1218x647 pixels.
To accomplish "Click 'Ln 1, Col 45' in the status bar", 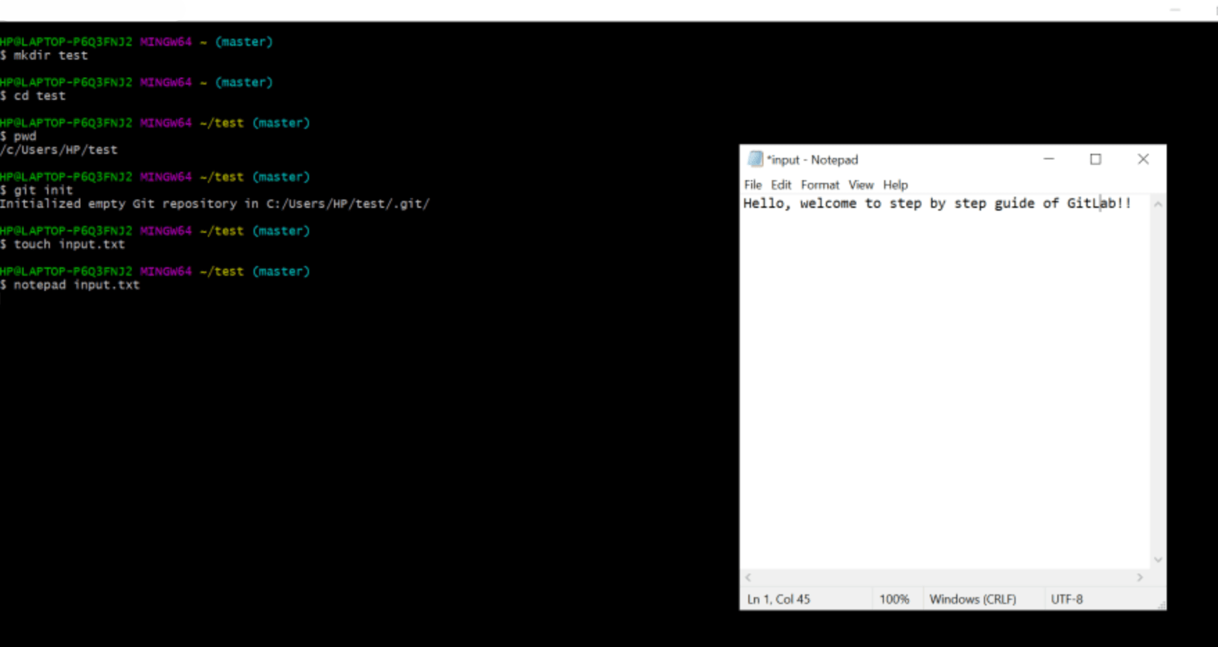I will pos(779,599).
